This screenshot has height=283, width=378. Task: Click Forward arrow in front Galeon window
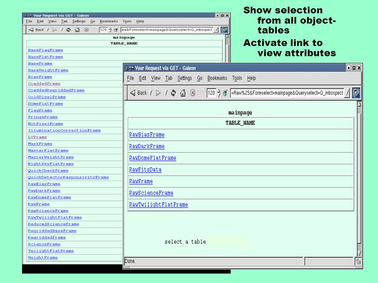point(158,93)
